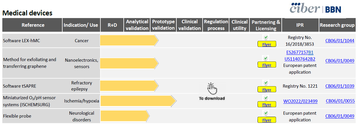
Task: Open the Flyer for ISCHEMSURG sensor systems
Action: 267,104
